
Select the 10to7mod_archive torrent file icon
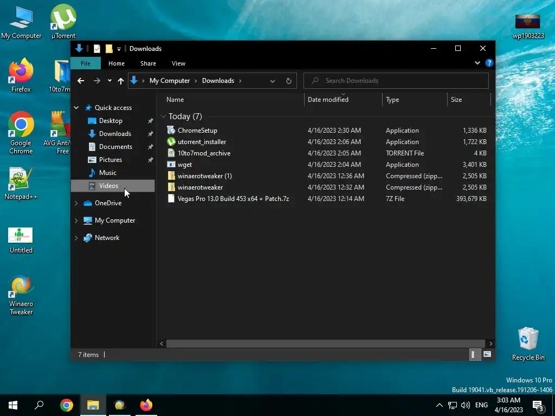[x=171, y=153]
